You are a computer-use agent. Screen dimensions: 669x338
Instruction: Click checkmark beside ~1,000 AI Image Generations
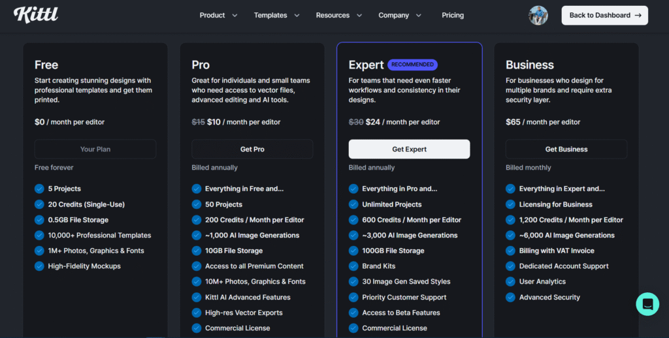(196, 235)
